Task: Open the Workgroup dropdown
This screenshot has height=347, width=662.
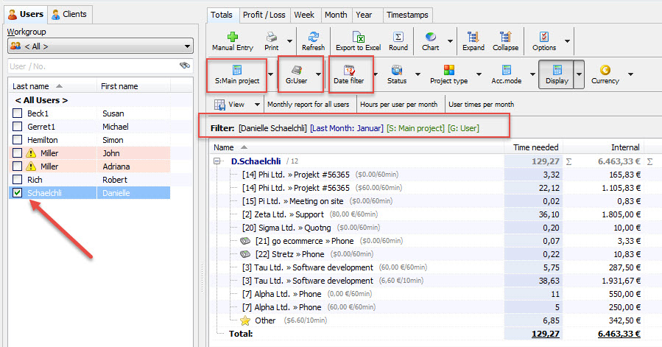Action: click(99, 46)
